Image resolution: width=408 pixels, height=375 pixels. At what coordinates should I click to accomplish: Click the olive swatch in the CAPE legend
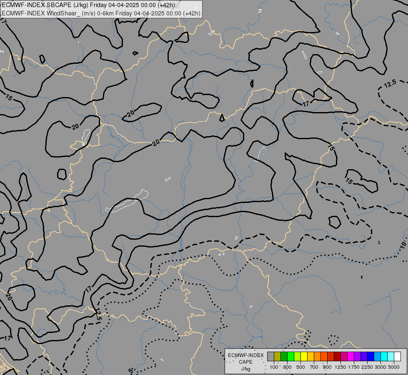tap(278, 356)
